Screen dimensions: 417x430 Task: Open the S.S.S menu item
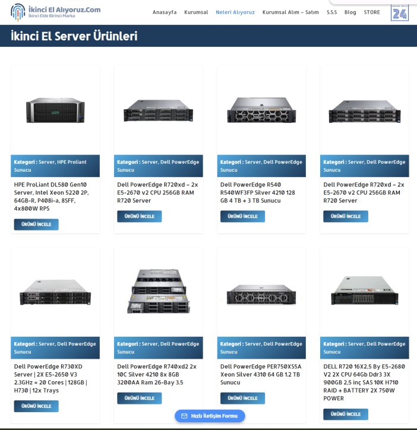click(x=331, y=12)
